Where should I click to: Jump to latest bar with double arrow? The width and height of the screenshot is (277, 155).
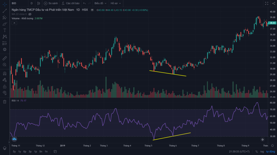coord(263,140)
